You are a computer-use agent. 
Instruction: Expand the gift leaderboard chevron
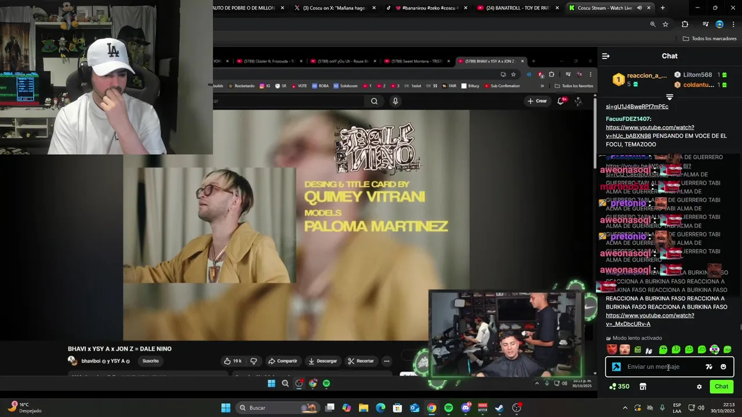tap(670, 97)
